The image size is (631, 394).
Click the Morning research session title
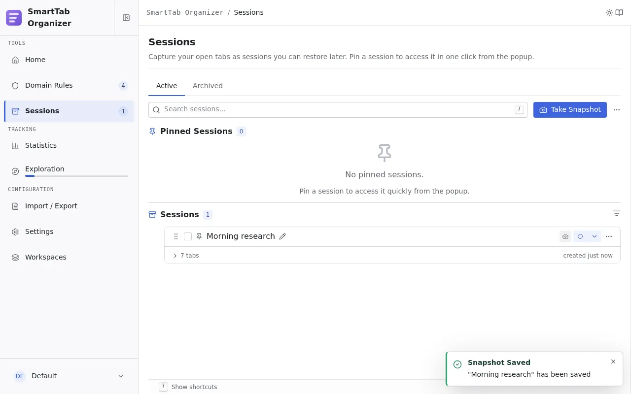pyautogui.click(x=241, y=236)
